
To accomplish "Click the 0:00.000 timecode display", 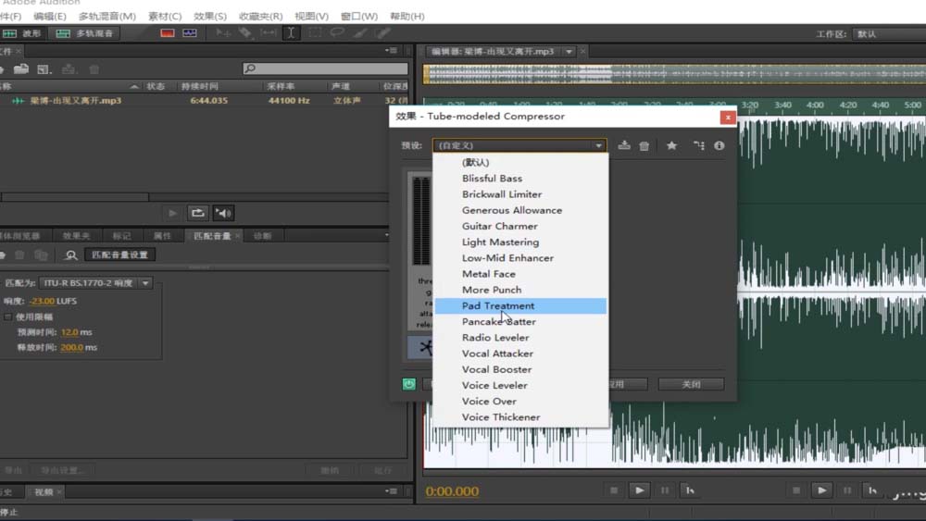I will 453,490.
